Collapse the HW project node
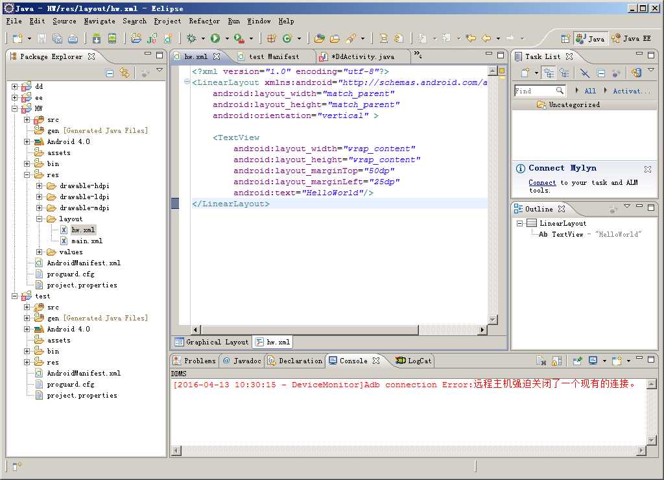Screen dimensions: 664x480 pos(14,108)
